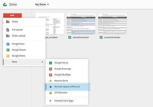Click the My Drive breadcrumb label

click(x=41, y=4)
